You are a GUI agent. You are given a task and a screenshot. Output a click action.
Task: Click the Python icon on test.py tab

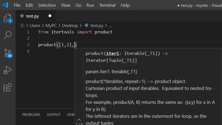click(22, 16)
